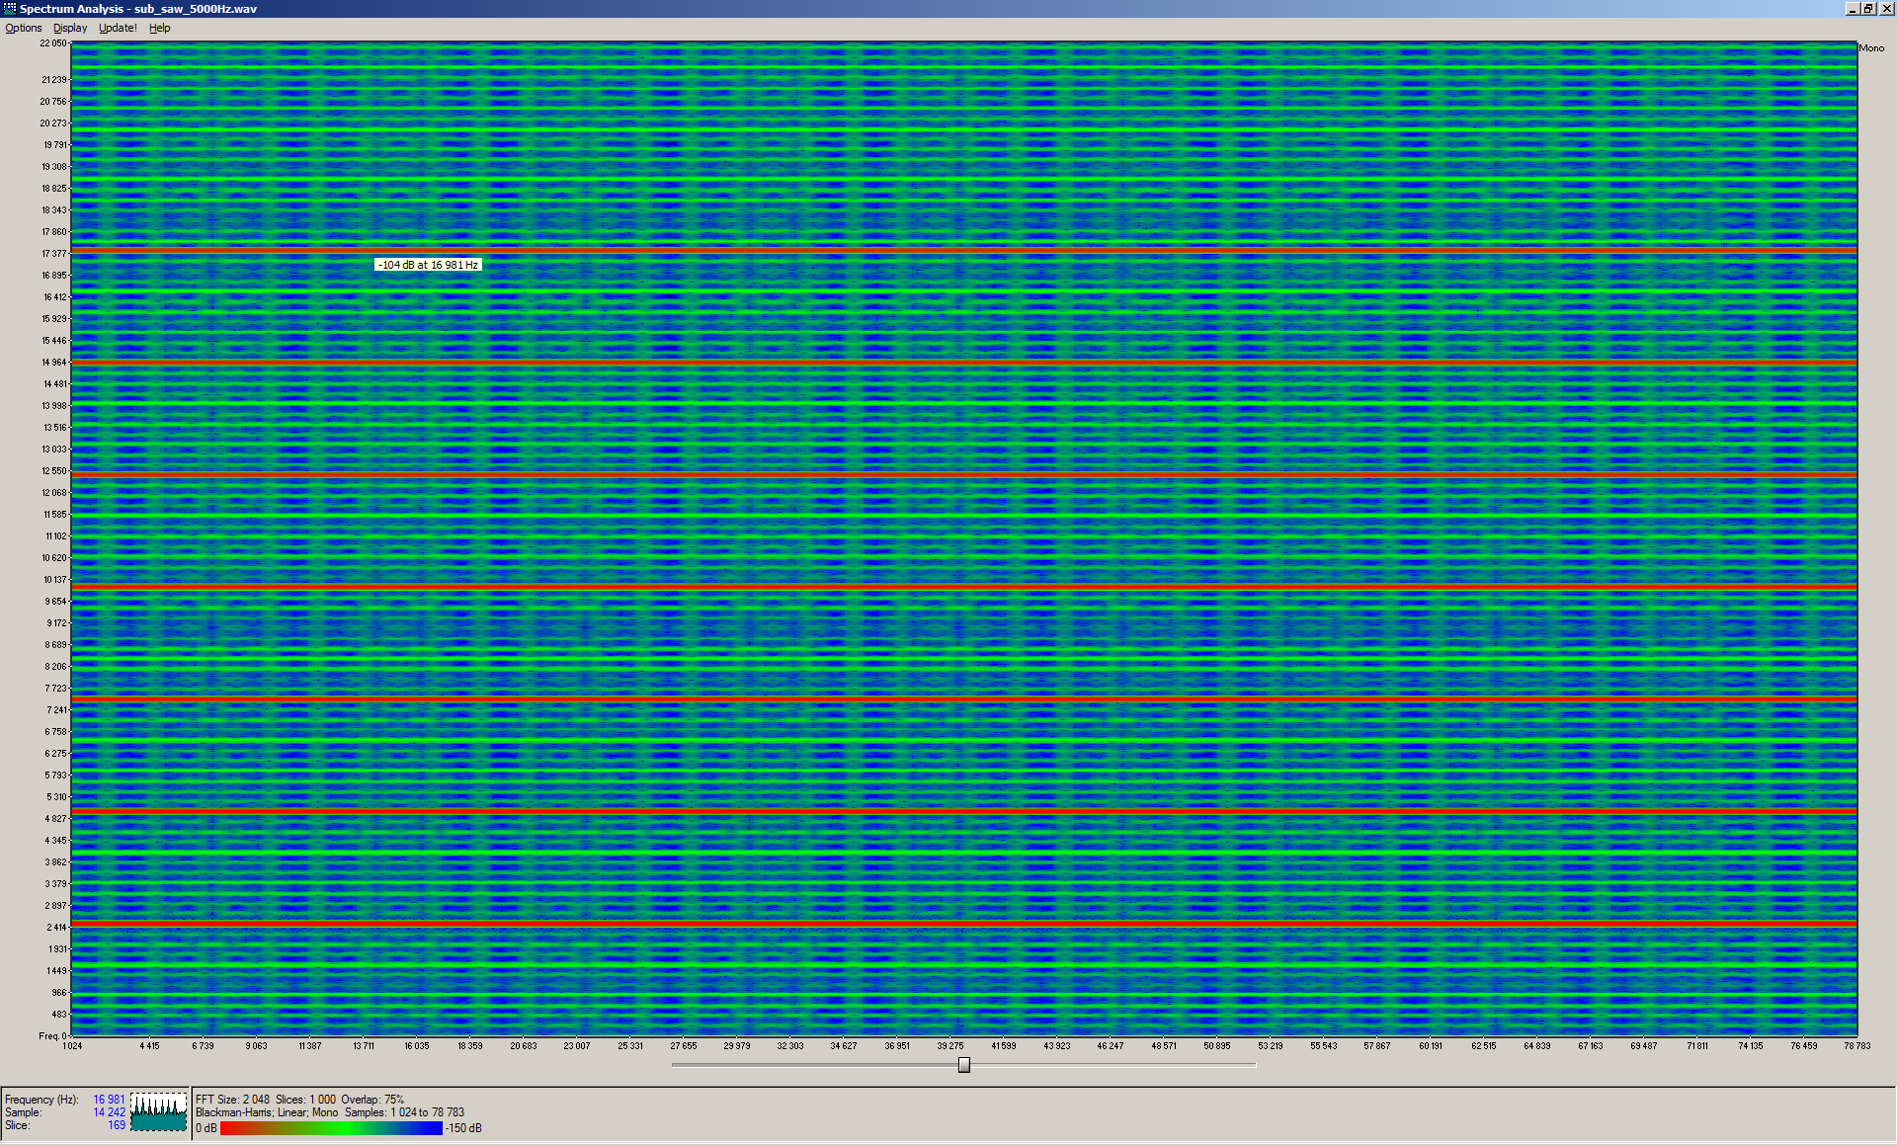Open the Options menu
1897x1146 pixels.
[x=24, y=28]
